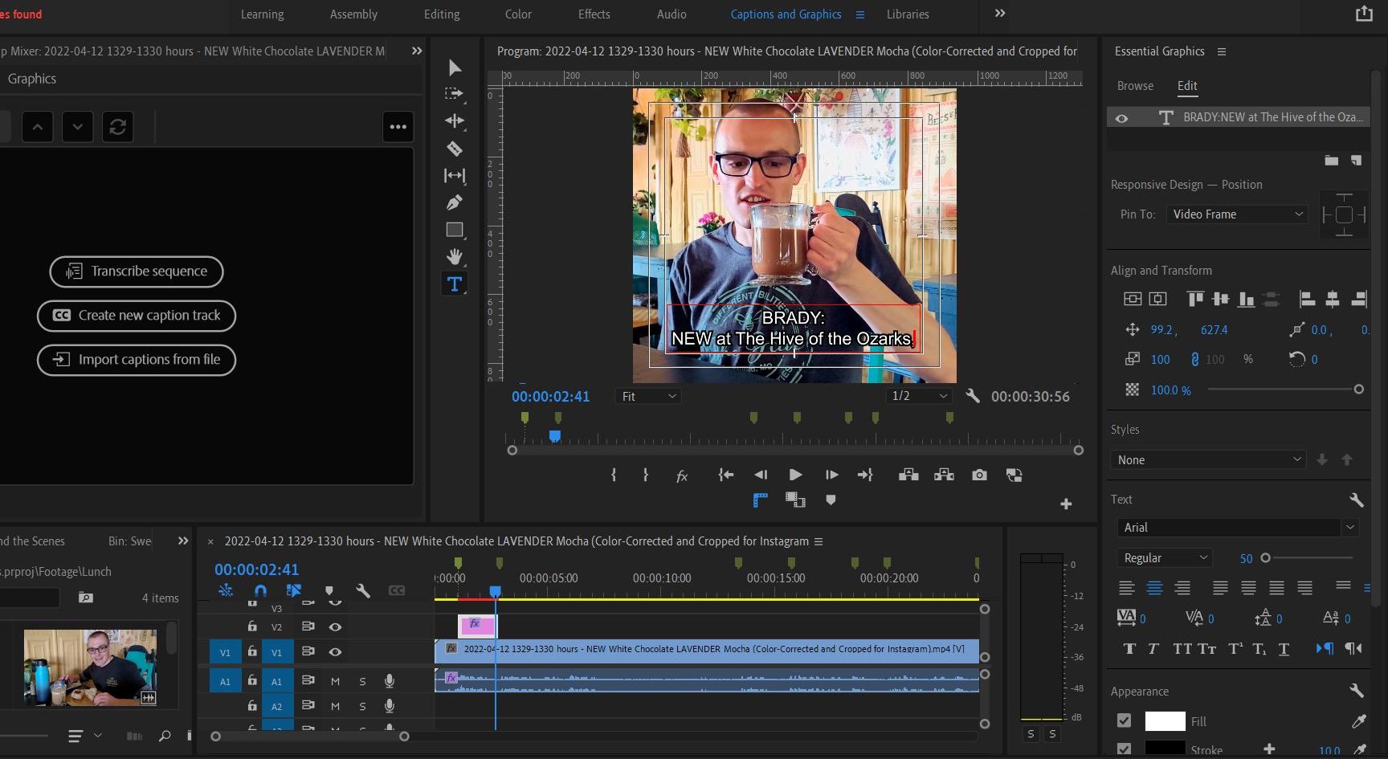This screenshot has width=1388, height=759.
Task: Mute audio track A1
Action: coord(335,681)
